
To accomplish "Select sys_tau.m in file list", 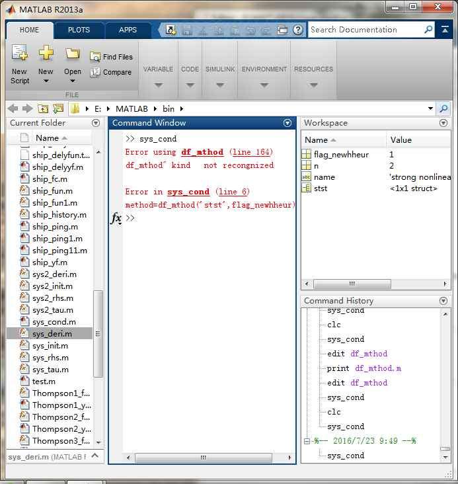I will click(x=50, y=370).
